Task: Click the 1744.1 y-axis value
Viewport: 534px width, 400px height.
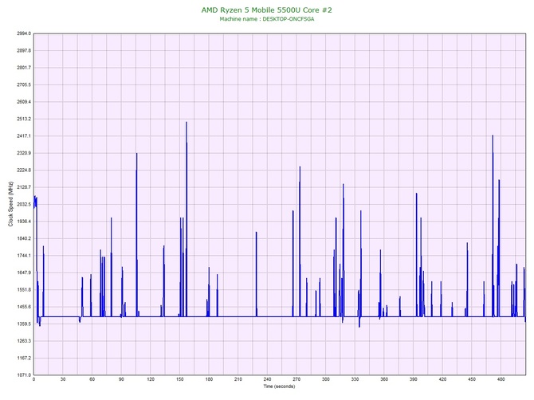Action: 24,255
